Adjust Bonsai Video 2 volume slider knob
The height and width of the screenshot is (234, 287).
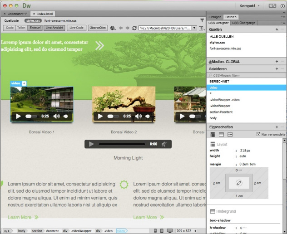[147, 116]
